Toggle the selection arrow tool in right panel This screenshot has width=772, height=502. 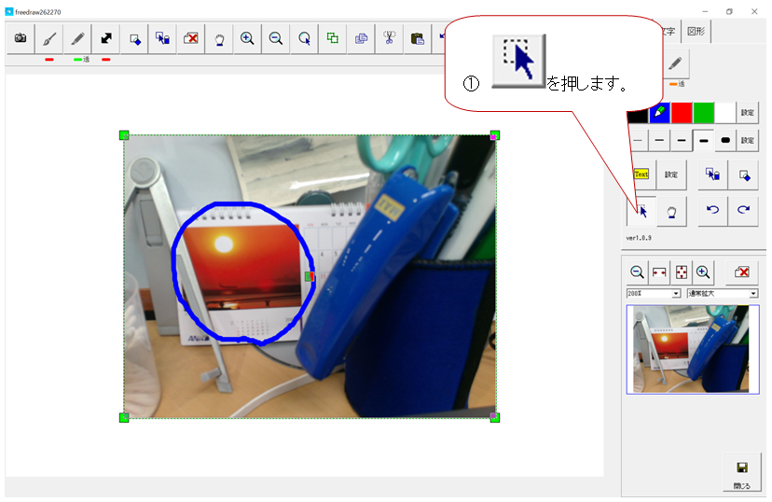click(641, 210)
